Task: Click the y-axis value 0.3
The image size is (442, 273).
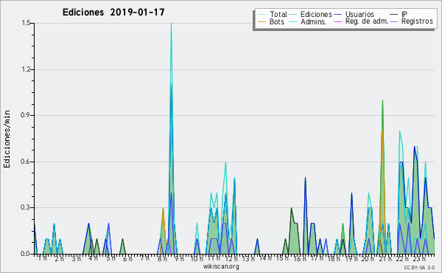Action: [26, 207]
